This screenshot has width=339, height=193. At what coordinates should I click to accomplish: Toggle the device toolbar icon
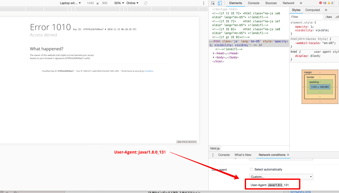coord(219,3)
